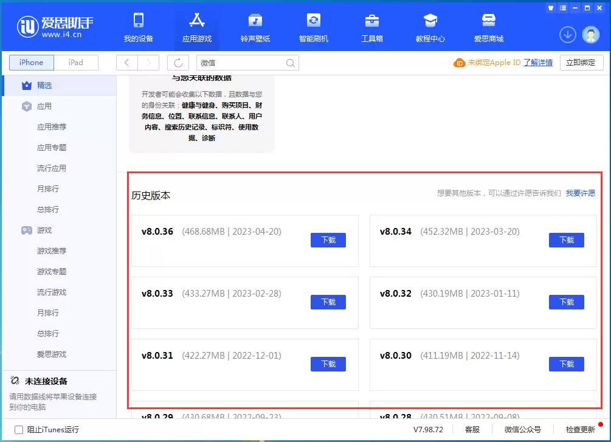Open 微信公众号 link

(523, 429)
